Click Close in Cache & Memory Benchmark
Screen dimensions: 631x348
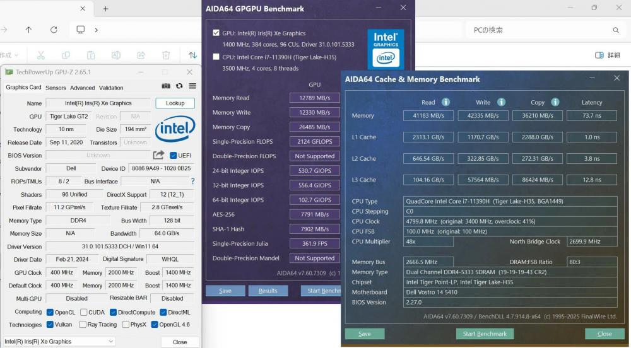click(604, 333)
